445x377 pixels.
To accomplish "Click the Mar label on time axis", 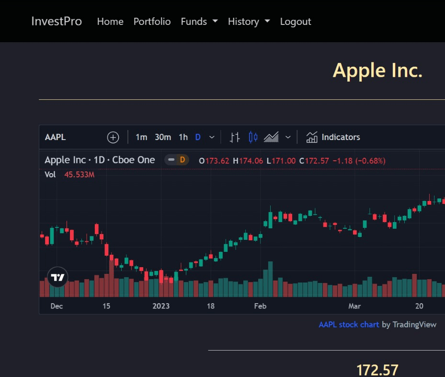I will pos(354,306).
